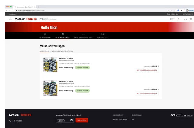The image size is (194, 128).
Task: Open the globe language selector
Action: pos(172,19)
